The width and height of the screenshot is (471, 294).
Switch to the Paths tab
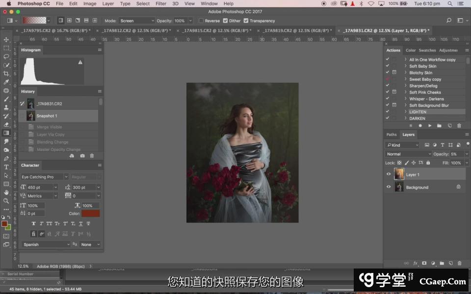pos(392,135)
